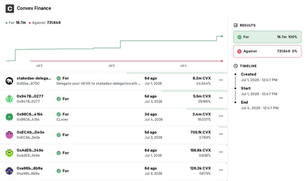The height and width of the screenshot is (181, 307).
Task: Open more options for 0x947B...0277 vote
Action: point(221,98)
